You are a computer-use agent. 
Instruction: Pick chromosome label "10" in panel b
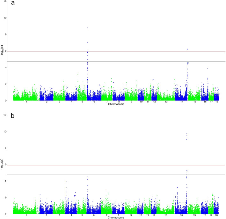point(141,215)
